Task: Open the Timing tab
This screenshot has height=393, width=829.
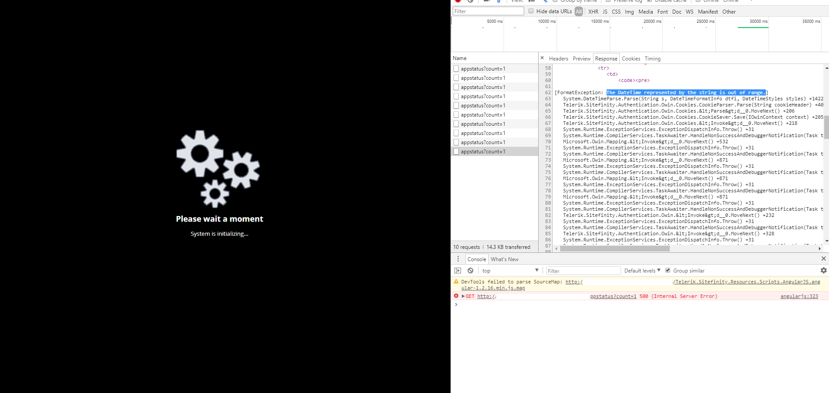Action: click(x=652, y=59)
